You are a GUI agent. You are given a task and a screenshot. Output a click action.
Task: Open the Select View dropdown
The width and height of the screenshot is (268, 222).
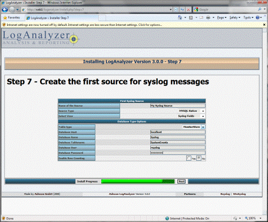(191, 116)
